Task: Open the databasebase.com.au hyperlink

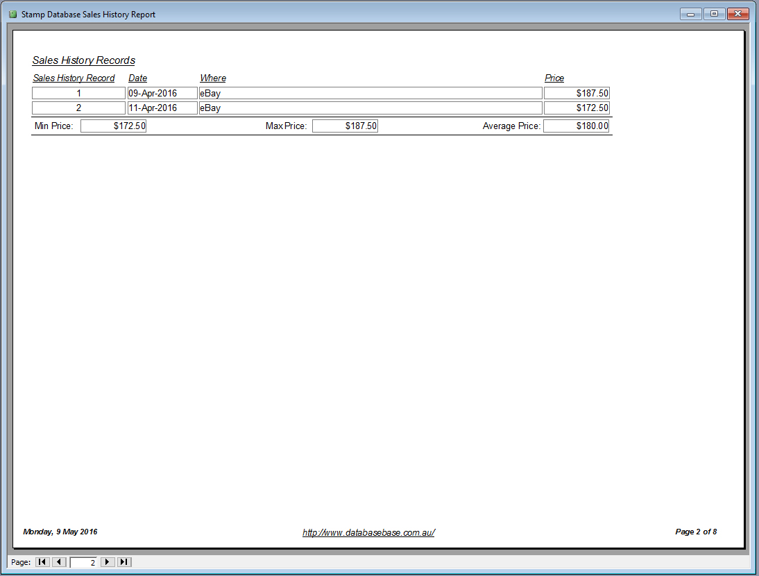Action: pos(368,532)
